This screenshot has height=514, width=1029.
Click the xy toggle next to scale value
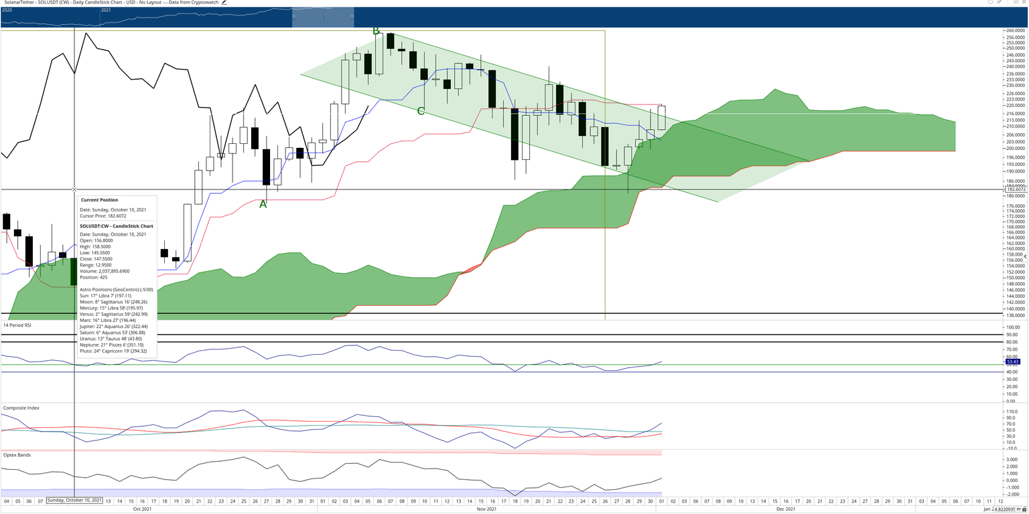point(1018,509)
